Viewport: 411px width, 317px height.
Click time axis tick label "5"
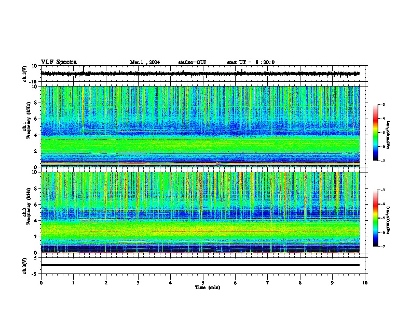[203, 283]
